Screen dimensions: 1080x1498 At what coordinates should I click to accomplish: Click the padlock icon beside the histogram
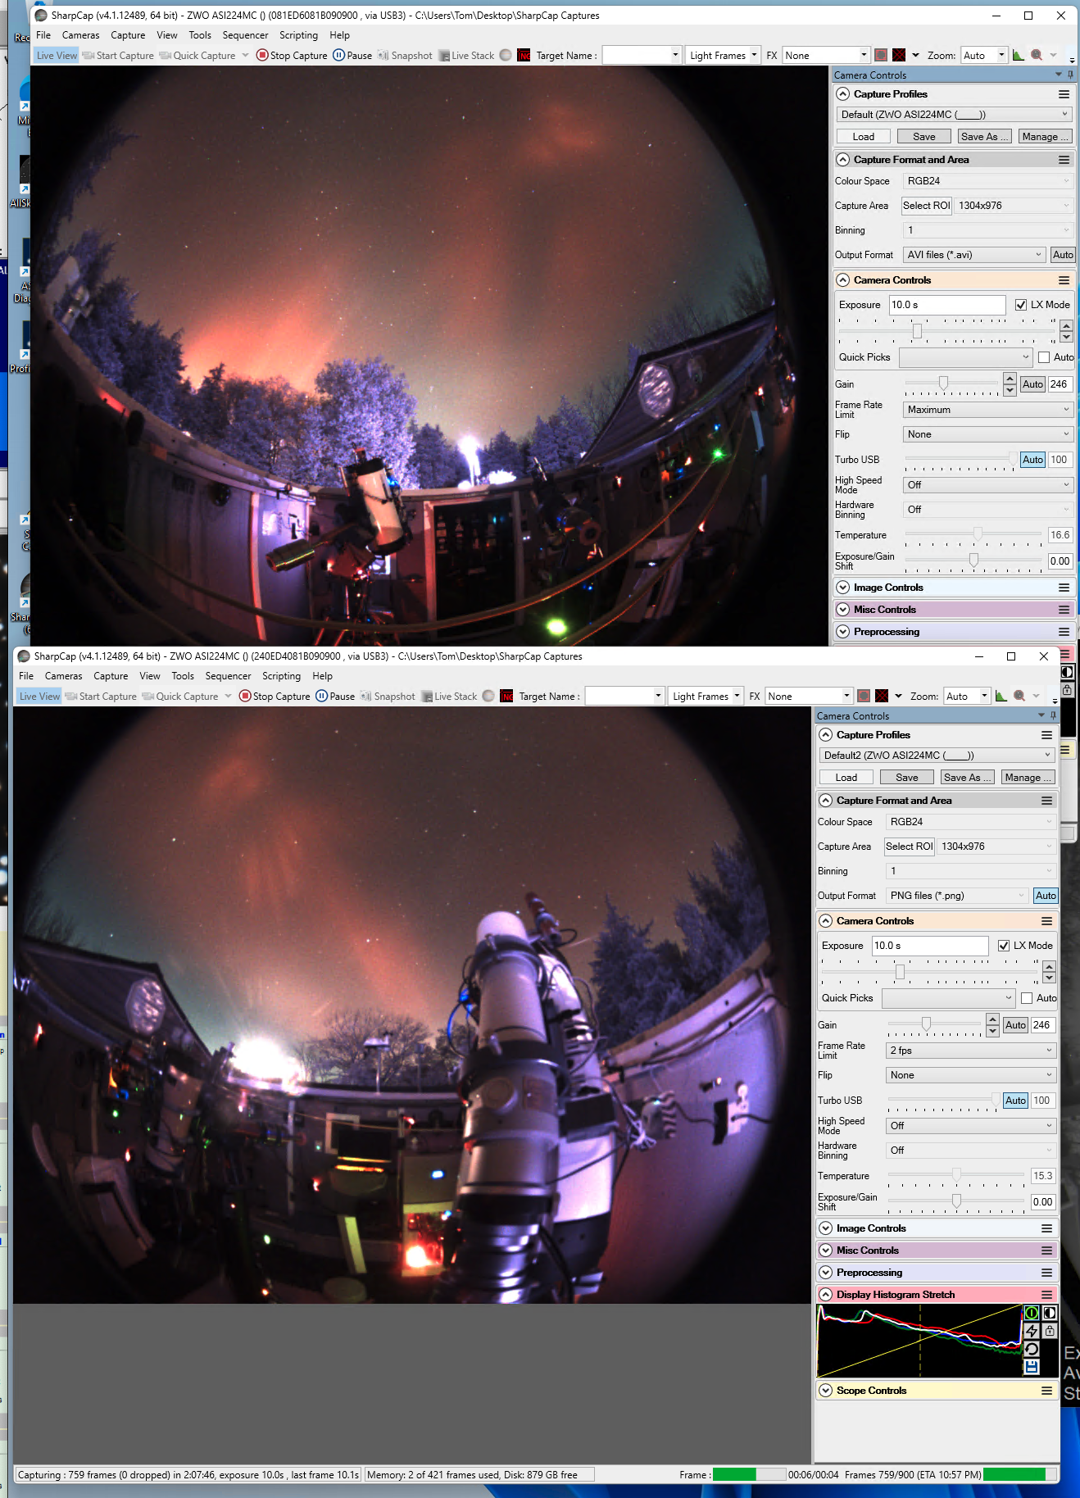(1050, 1331)
